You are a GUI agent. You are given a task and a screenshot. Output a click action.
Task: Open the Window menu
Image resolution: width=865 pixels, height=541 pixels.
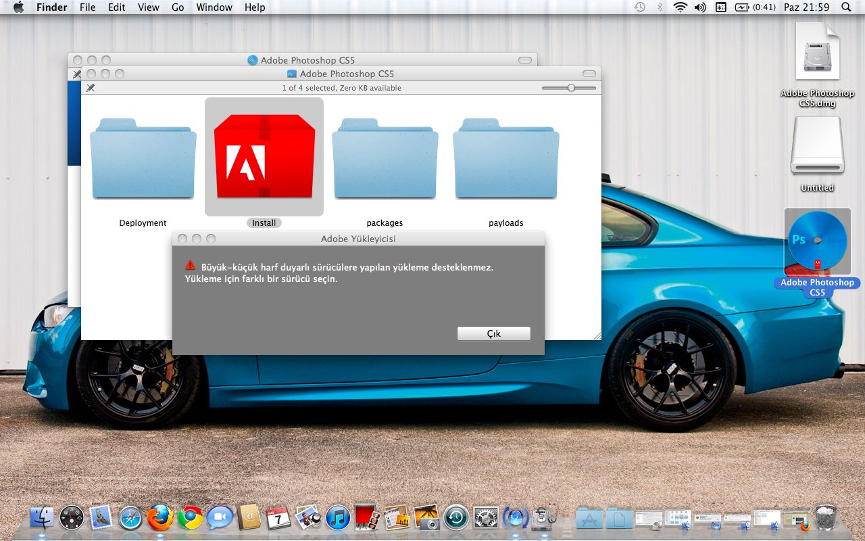214,7
